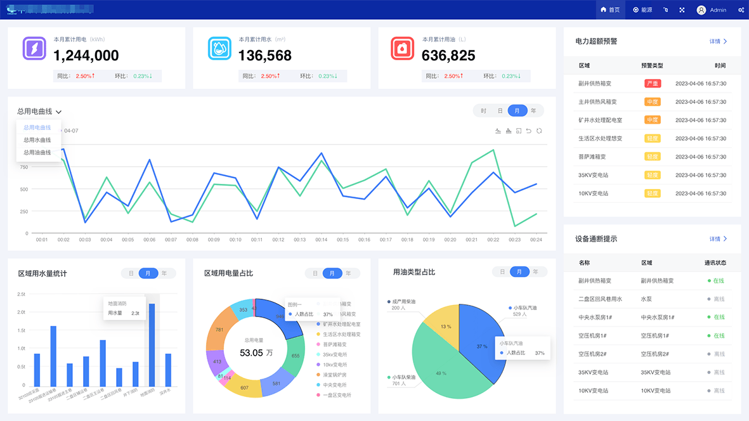Click the refresh icon above line chart

click(x=539, y=131)
